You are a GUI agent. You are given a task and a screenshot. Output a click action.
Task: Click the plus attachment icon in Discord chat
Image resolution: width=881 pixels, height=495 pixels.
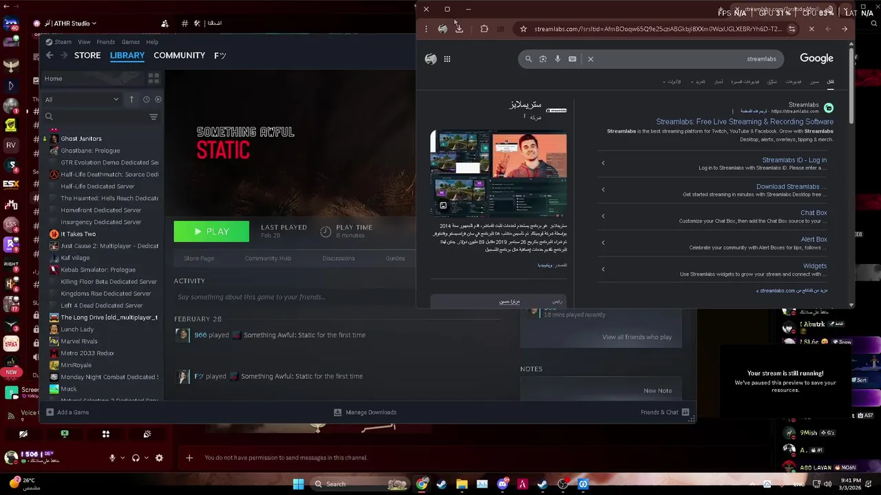tap(189, 458)
